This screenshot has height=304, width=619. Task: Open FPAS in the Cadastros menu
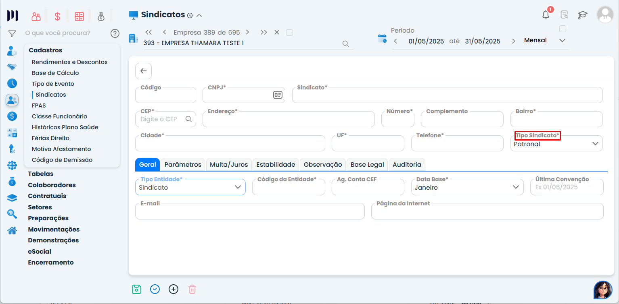(39, 105)
